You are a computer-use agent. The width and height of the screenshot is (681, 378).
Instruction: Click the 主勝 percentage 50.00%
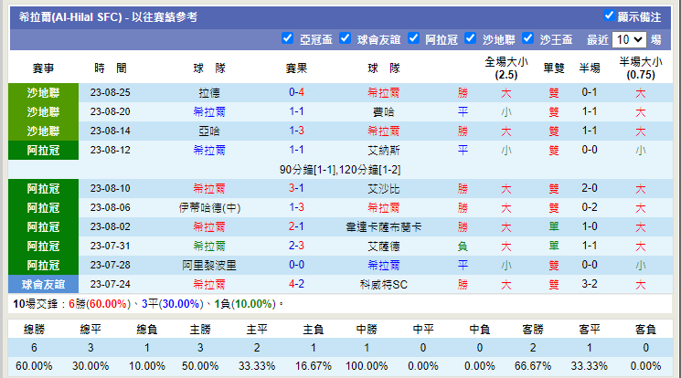200,366
